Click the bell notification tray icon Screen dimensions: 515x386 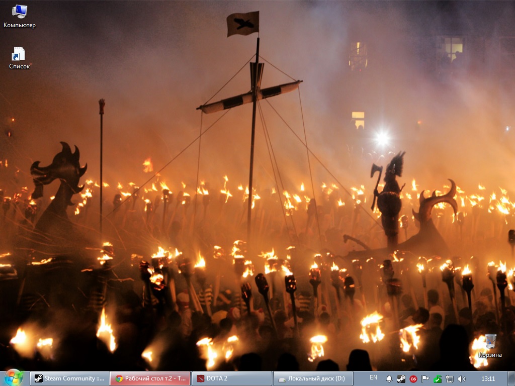pyautogui.click(x=389, y=379)
